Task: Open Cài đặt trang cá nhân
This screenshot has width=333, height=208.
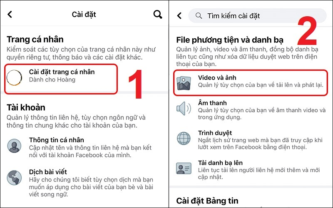Action: click(x=61, y=79)
